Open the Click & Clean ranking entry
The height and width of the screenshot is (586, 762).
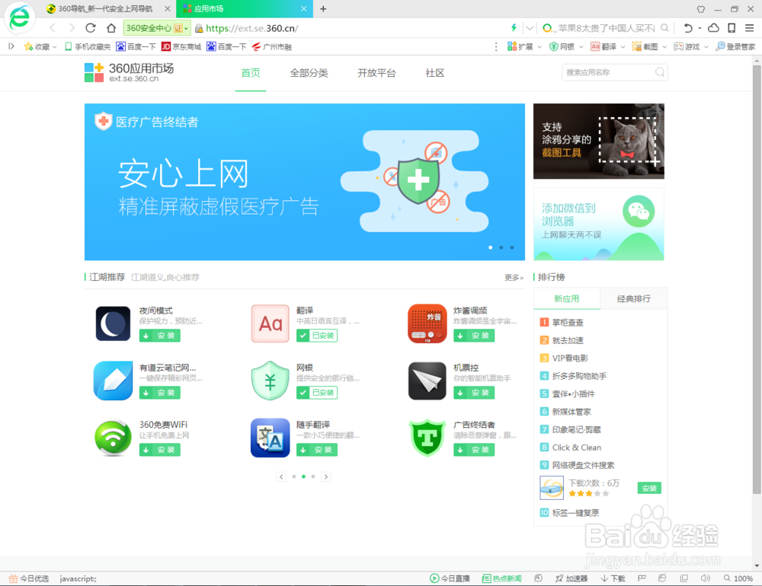[576, 447]
